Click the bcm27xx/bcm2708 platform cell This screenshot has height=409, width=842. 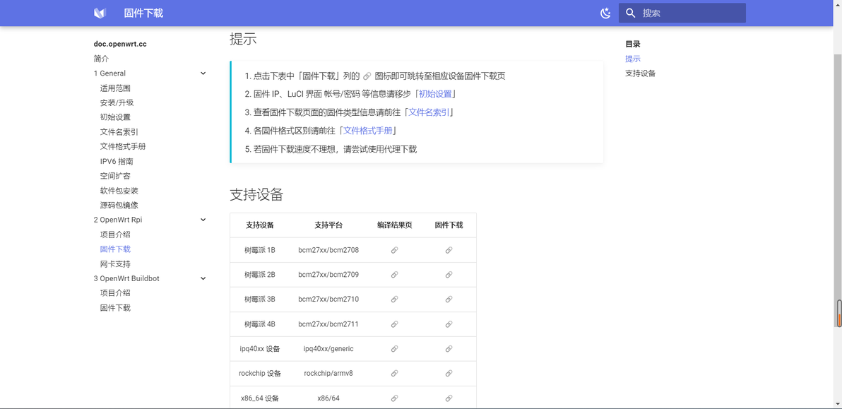[x=328, y=250]
